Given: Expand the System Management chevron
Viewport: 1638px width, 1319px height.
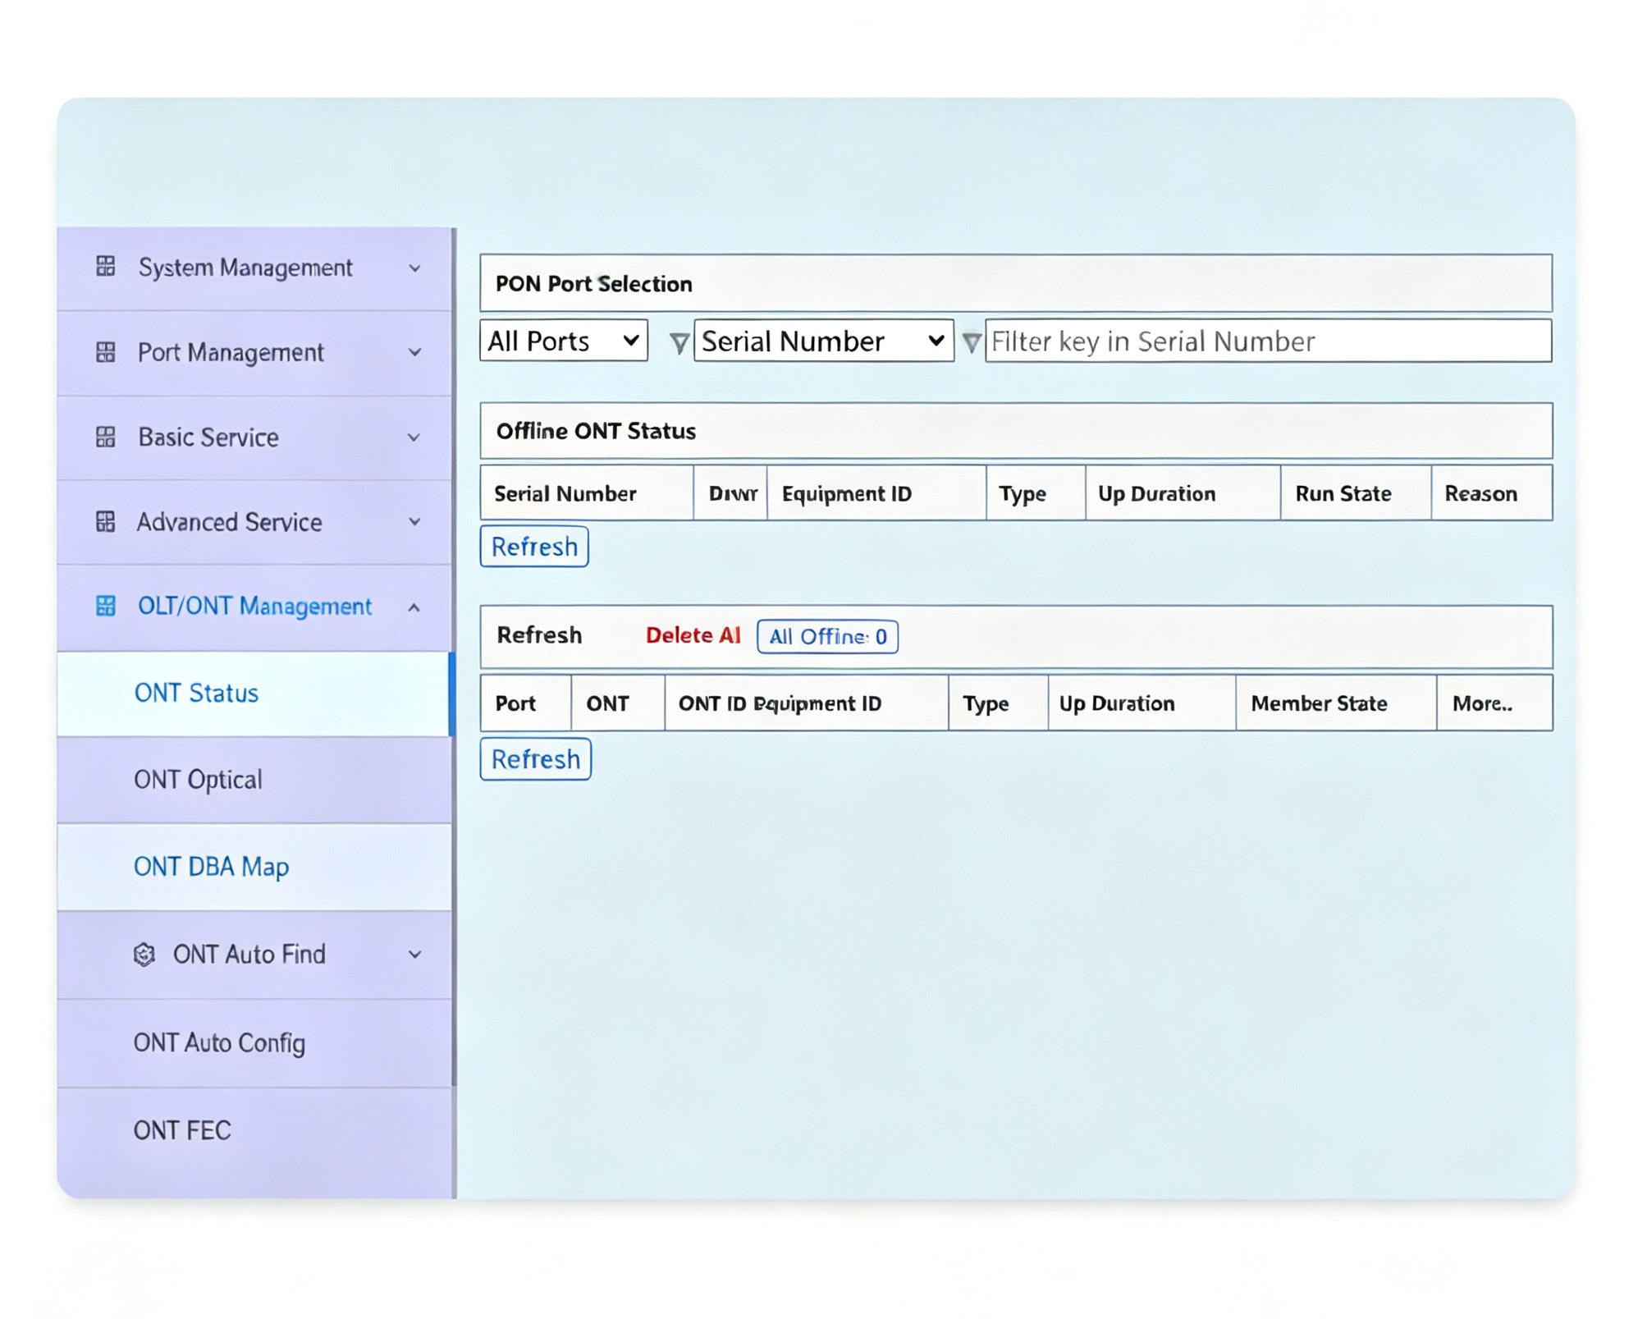Looking at the screenshot, I should [x=414, y=268].
